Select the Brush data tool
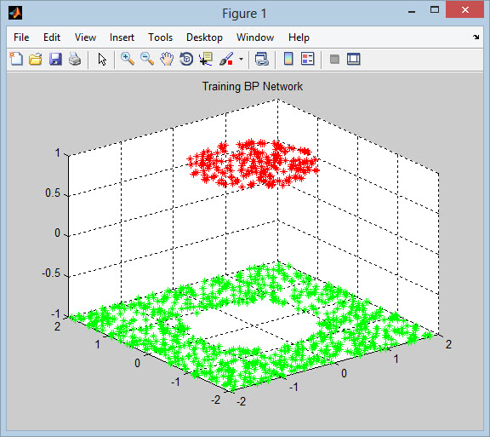This screenshot has width=490, height=437. click(226, 59)
